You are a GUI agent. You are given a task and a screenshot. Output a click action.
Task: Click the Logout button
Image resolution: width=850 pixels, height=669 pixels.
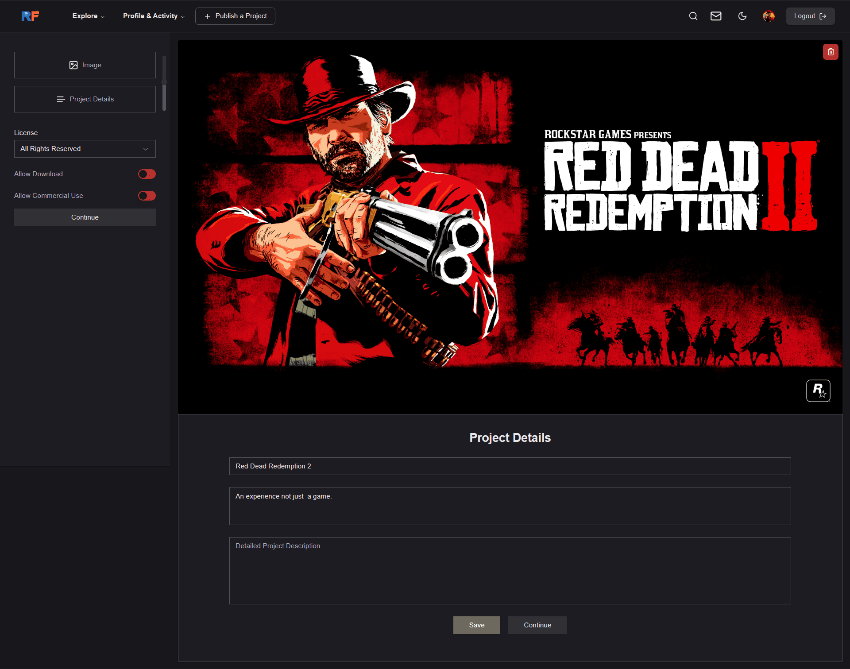click(810, 16)
